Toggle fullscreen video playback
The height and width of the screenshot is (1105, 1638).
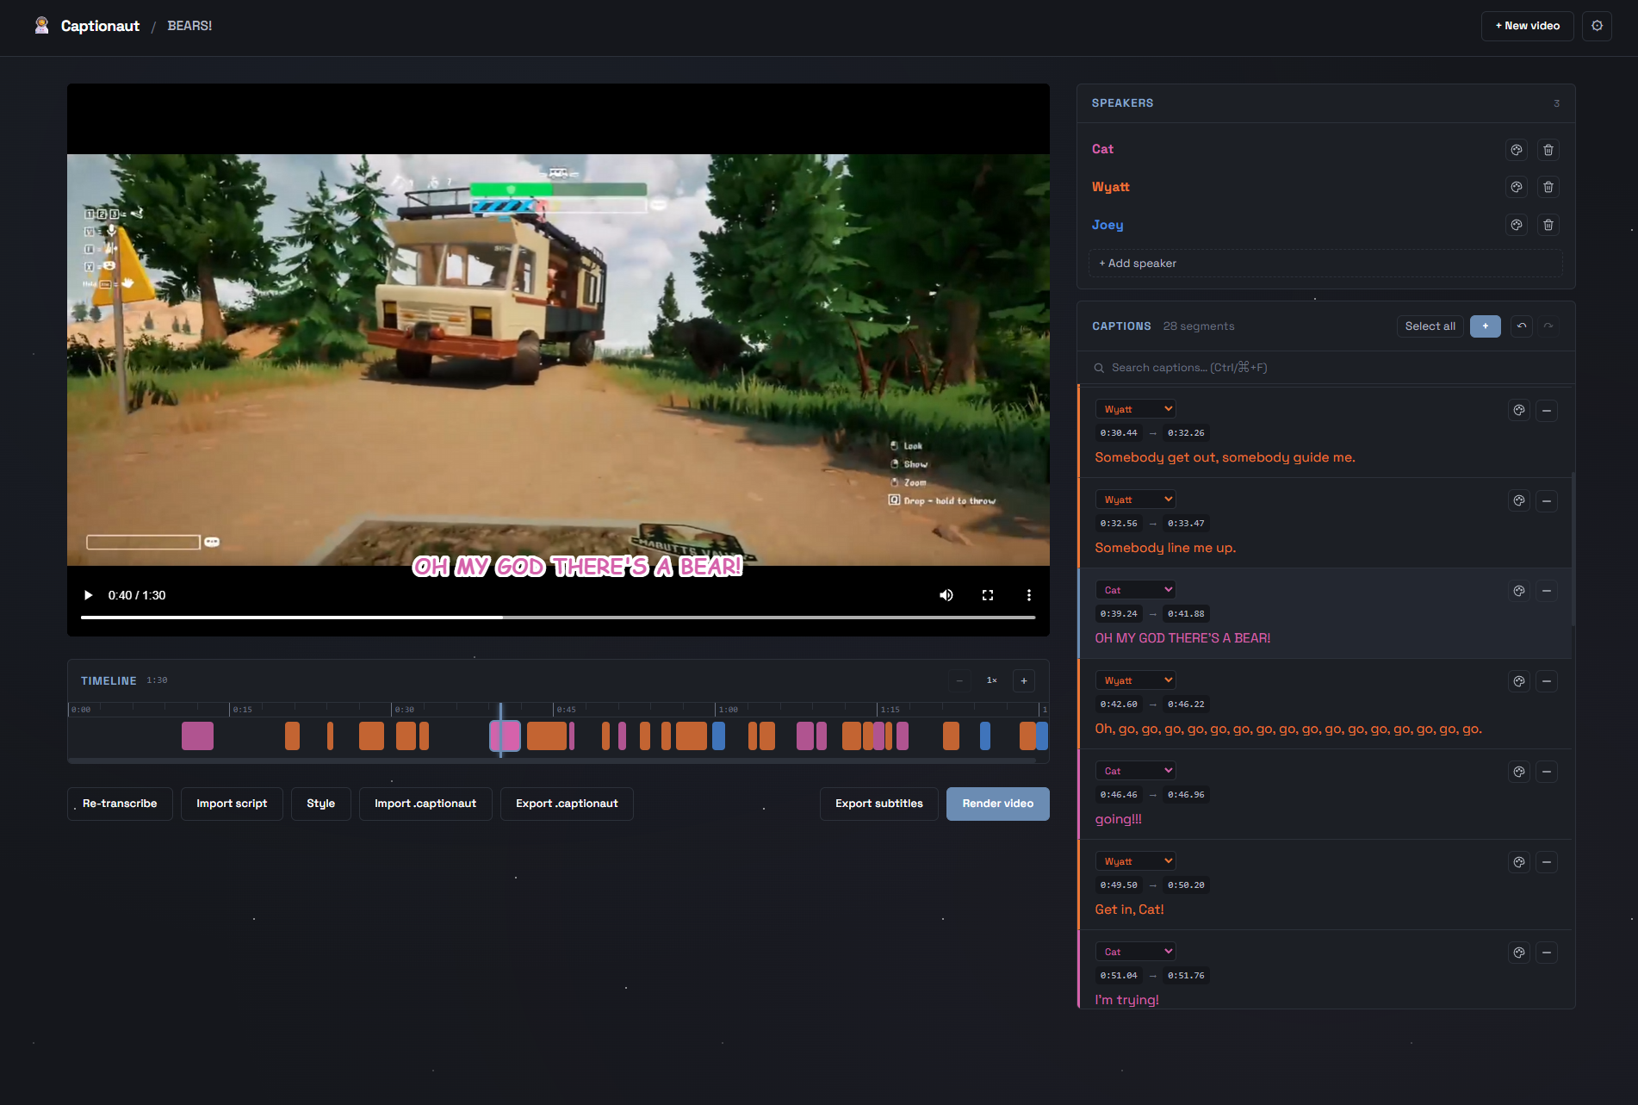[988, 595]
